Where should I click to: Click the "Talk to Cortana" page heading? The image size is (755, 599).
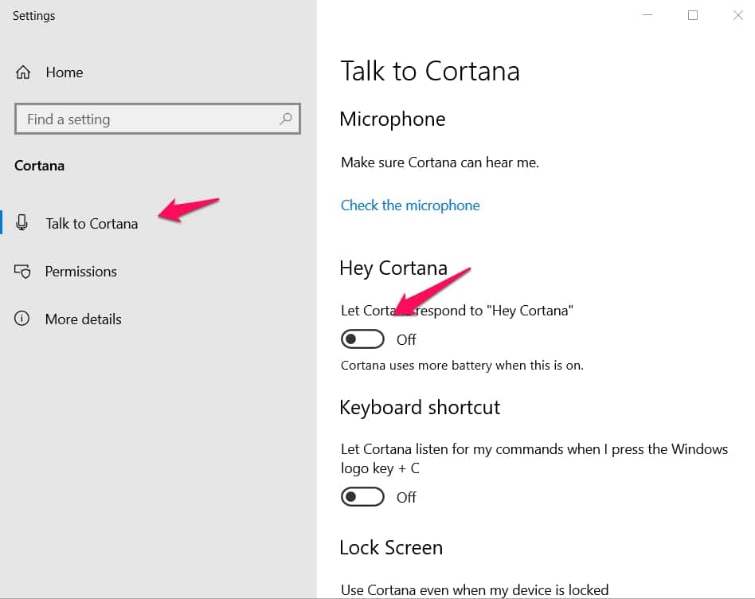coord(430,71)
